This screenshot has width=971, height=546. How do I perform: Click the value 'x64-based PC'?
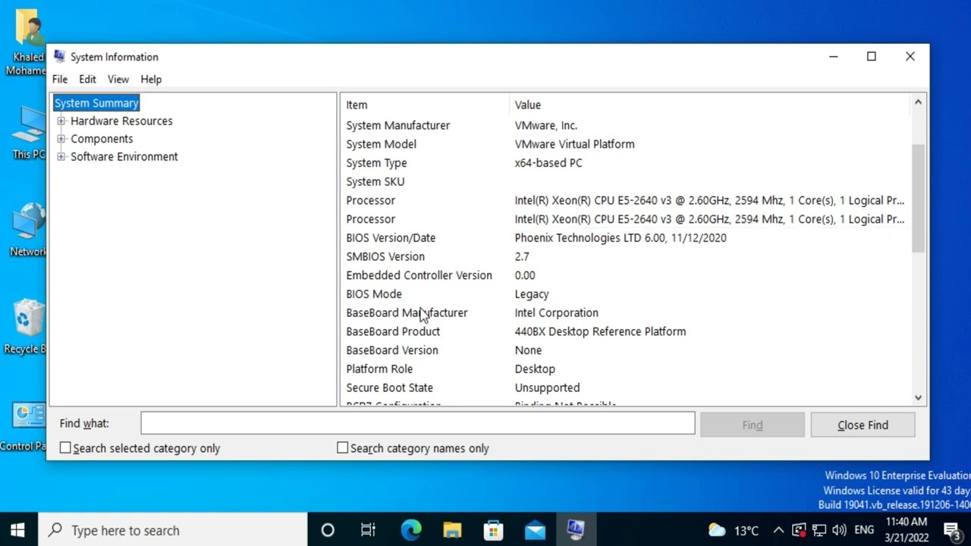click(548, 162)
